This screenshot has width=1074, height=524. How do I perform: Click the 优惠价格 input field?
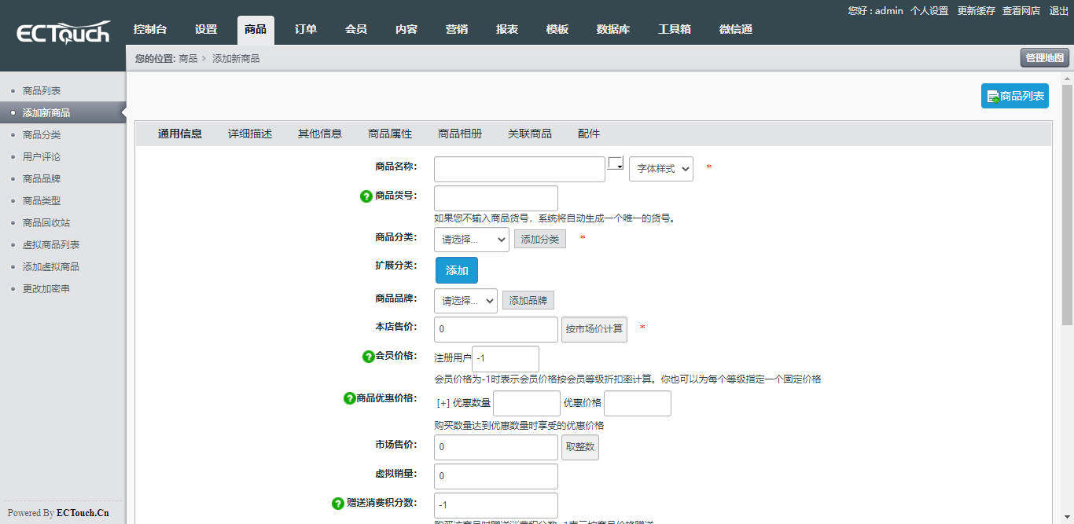click(638, 403)
